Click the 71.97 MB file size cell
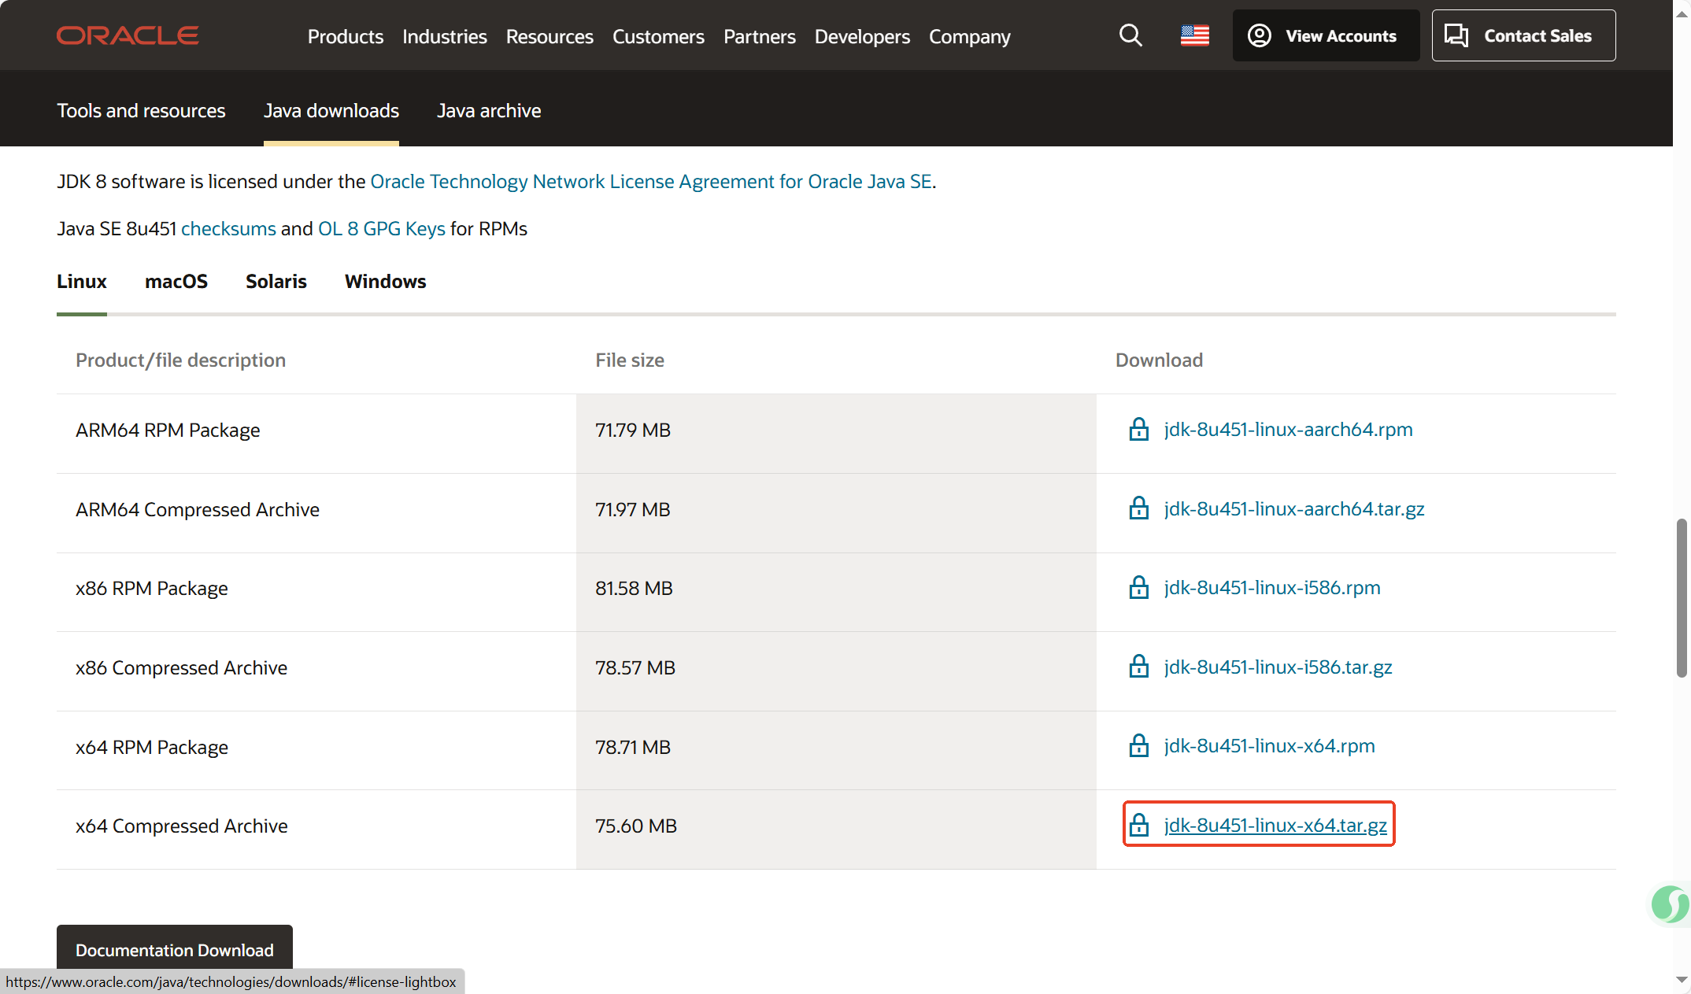1691x994 pixels. pyautogui.click(x=836, y=513)
